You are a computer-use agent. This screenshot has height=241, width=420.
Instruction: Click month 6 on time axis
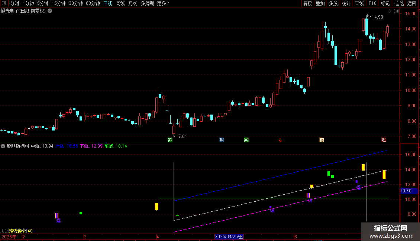click(295, 237)
